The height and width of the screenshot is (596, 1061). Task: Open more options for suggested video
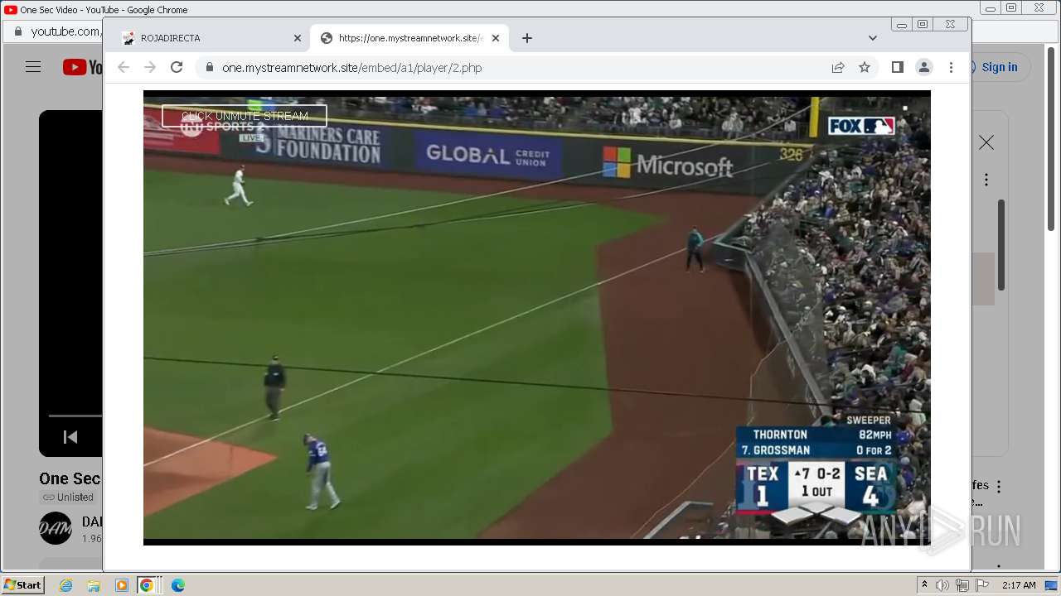tap(999, 487)
